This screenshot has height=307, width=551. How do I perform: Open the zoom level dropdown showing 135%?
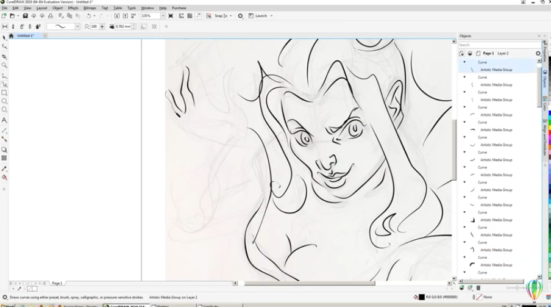(x=163, y=16)
